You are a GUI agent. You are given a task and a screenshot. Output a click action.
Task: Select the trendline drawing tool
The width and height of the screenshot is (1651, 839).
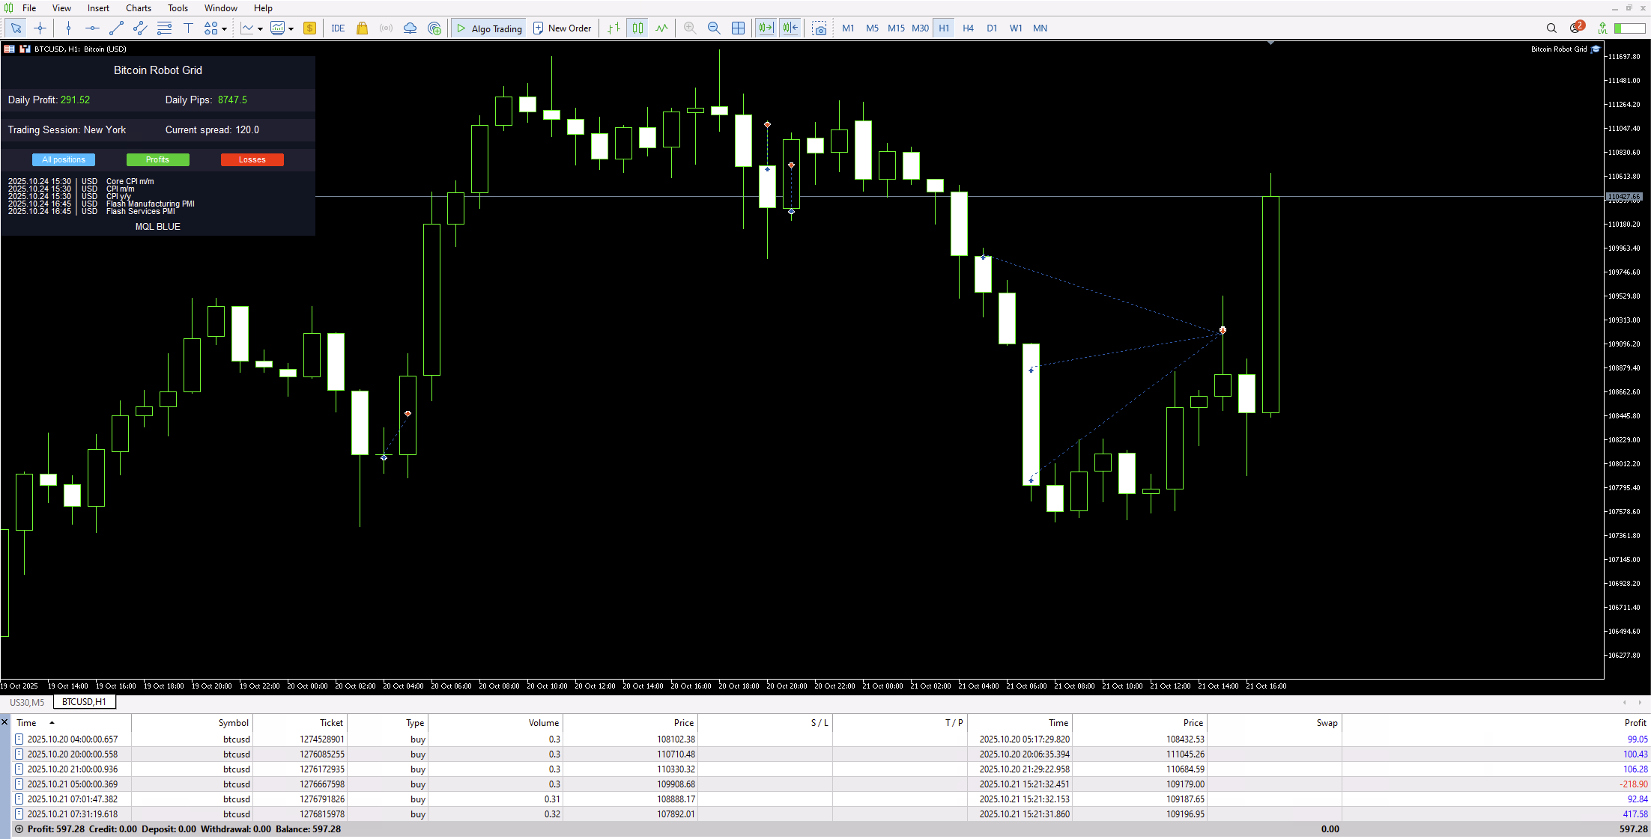point(116,28)
